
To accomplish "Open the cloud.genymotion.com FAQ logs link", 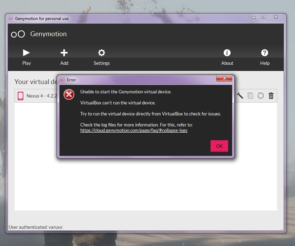I will pyautogui.click(x=134, y=131).
